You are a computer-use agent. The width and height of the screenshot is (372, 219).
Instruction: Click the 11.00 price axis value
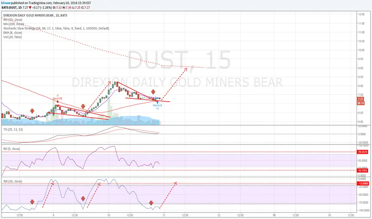[361, 32]
